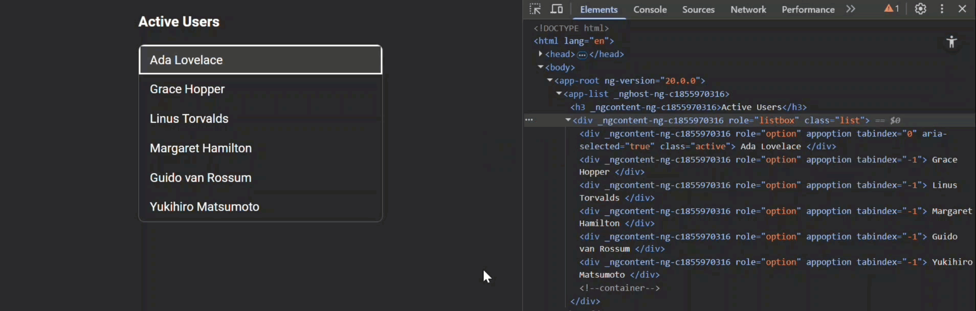Select the Linus Torvalds option DOM node

tap(768, 191)
